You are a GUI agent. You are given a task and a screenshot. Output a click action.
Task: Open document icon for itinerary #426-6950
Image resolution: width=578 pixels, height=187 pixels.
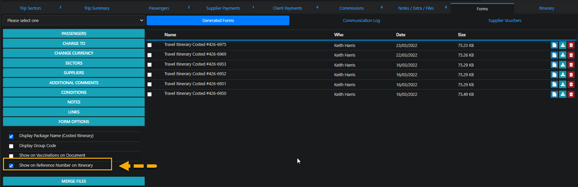(554, 94)
